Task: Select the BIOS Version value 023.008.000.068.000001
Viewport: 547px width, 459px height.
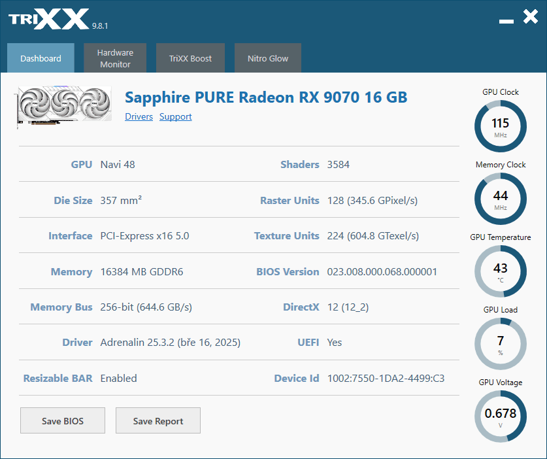Action: [x=382, y=271]
